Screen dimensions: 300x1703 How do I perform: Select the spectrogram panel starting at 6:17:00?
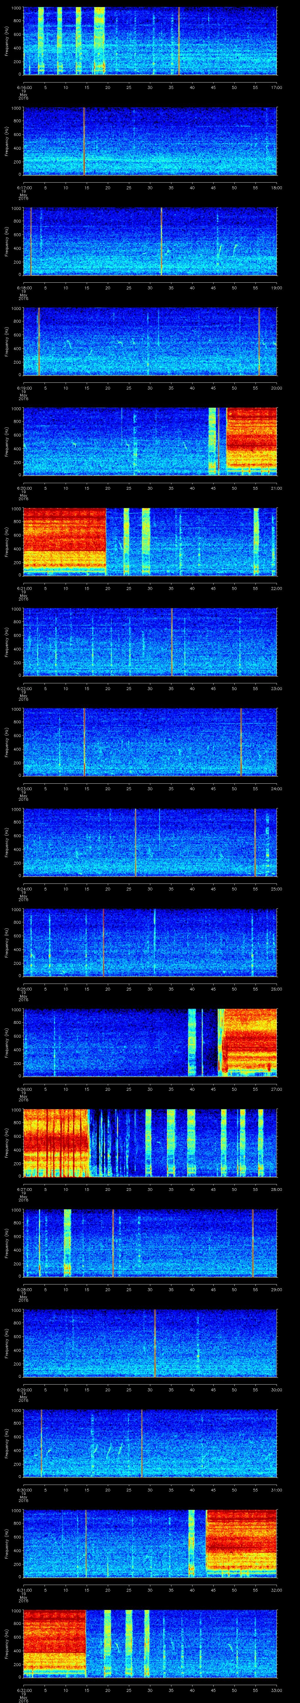150,141
